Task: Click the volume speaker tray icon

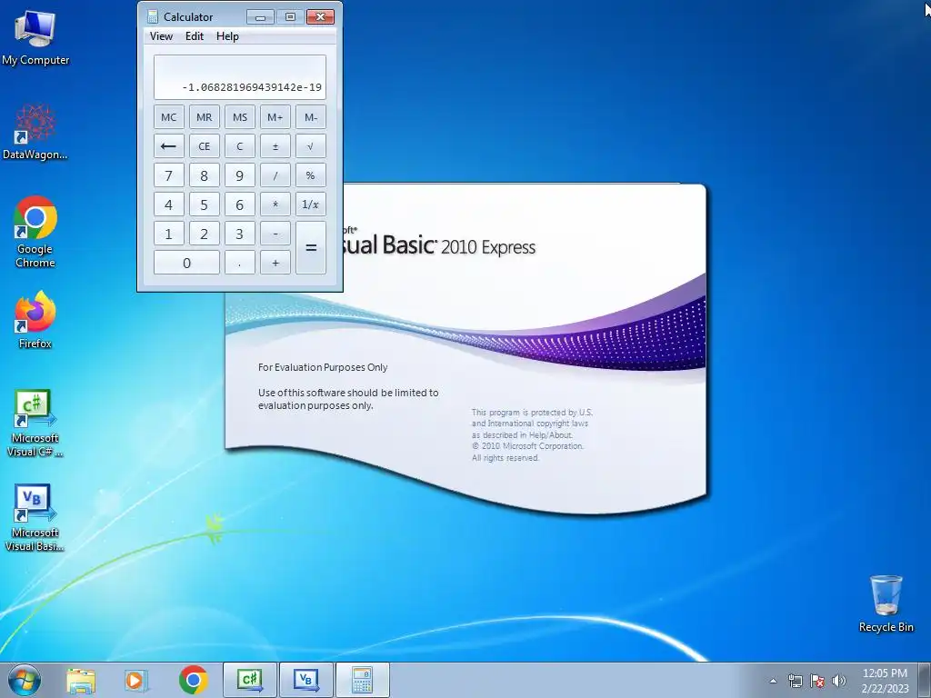Action: tap(839, 681)
